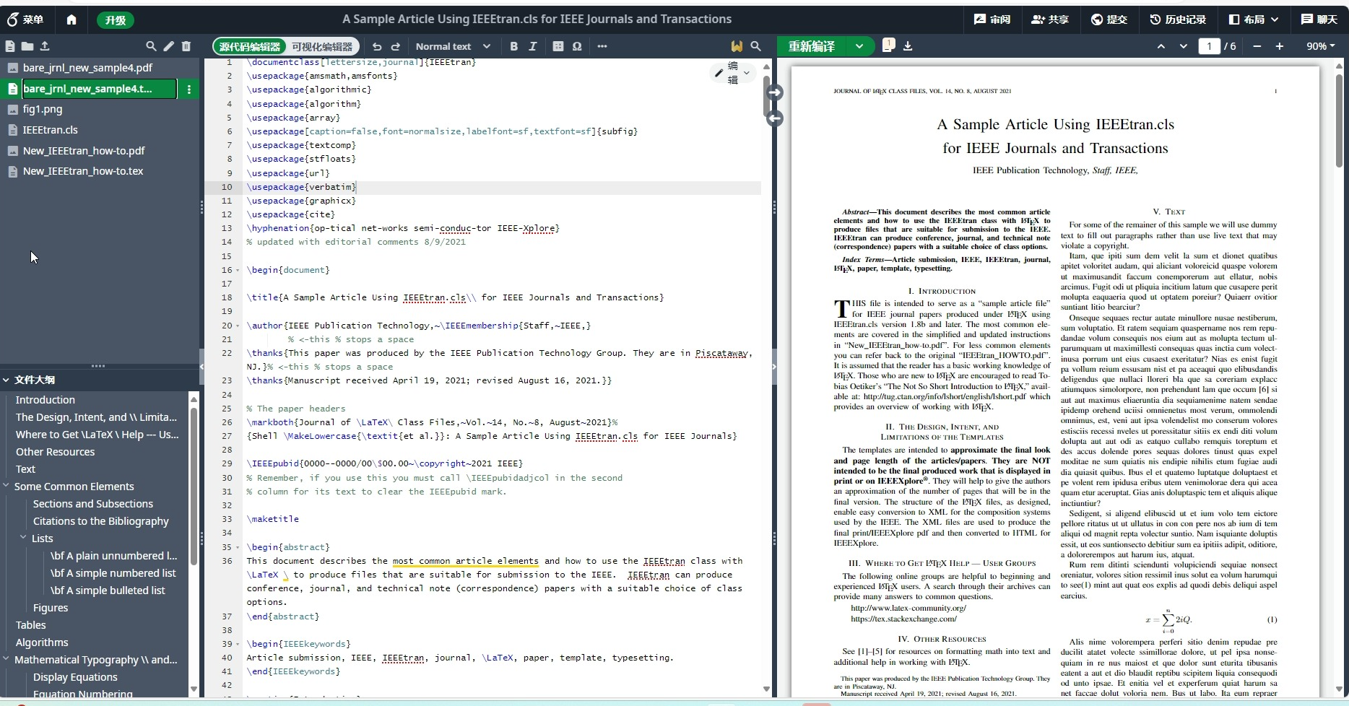Go to the home projects page
Image resolution: width=1349 pixels, height=706 pixels.
pyautogui.click(x=71, y=19)
